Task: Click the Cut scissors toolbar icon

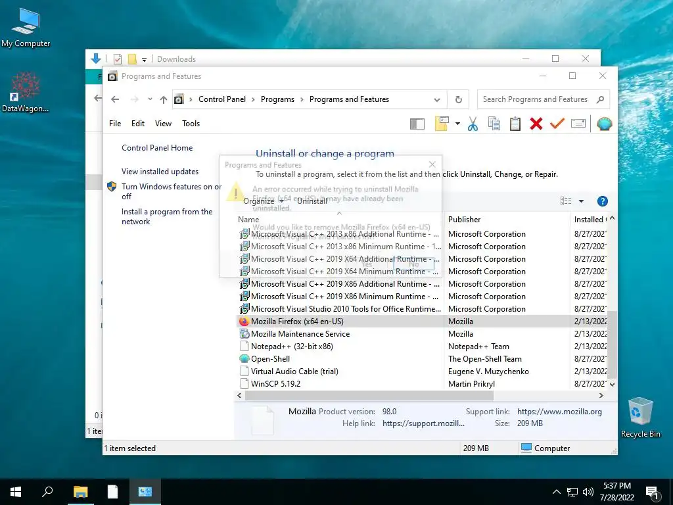Action: [x=473, y=124]
